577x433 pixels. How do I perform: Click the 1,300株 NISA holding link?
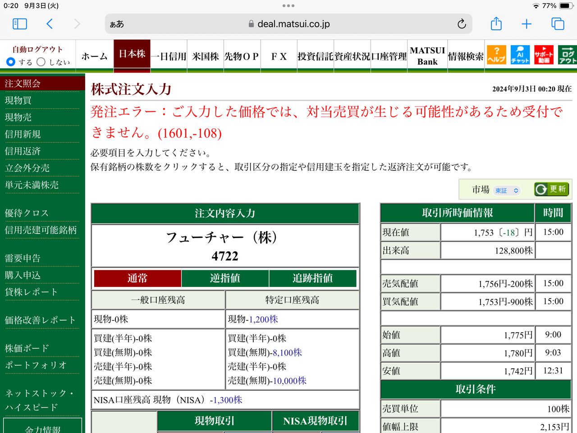[228, 400]
